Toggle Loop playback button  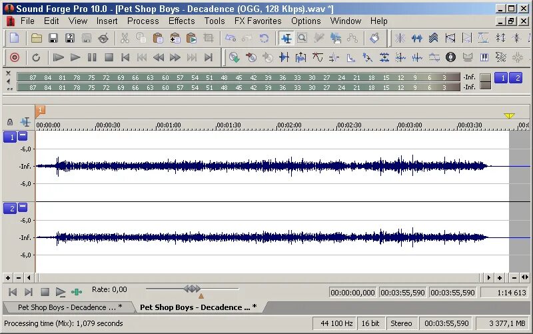(36, 57)
